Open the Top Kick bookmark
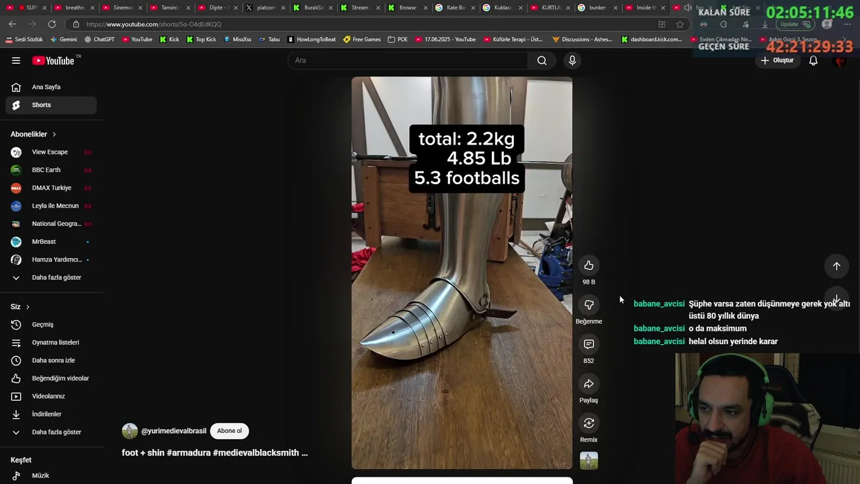Image resolution: width=860 pixels, height=484 pixels. pos(200,40)
